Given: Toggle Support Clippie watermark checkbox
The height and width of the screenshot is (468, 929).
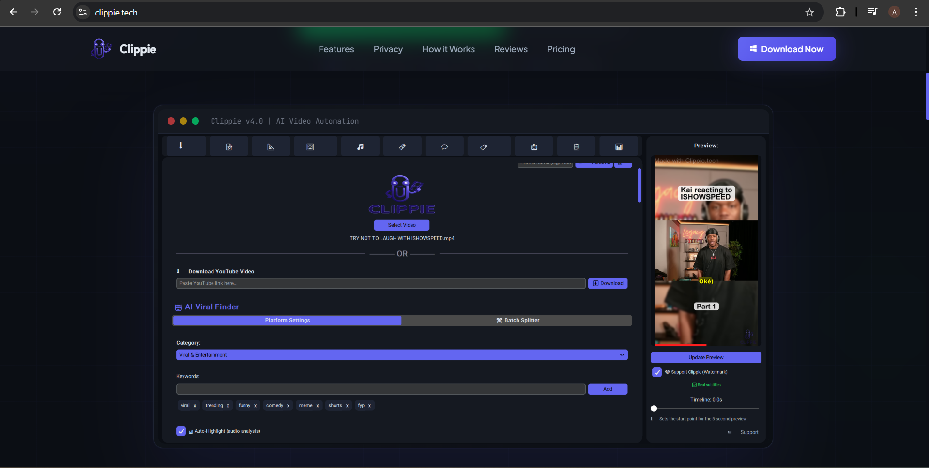Looking at the screenshot, I should (x=657, y=372).
